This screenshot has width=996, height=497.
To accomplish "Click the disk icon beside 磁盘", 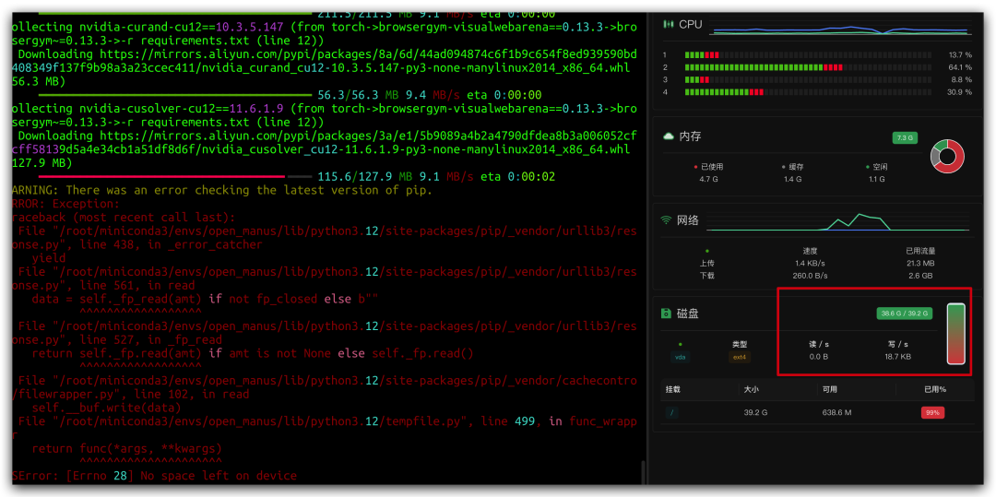I will pos(666,314).
